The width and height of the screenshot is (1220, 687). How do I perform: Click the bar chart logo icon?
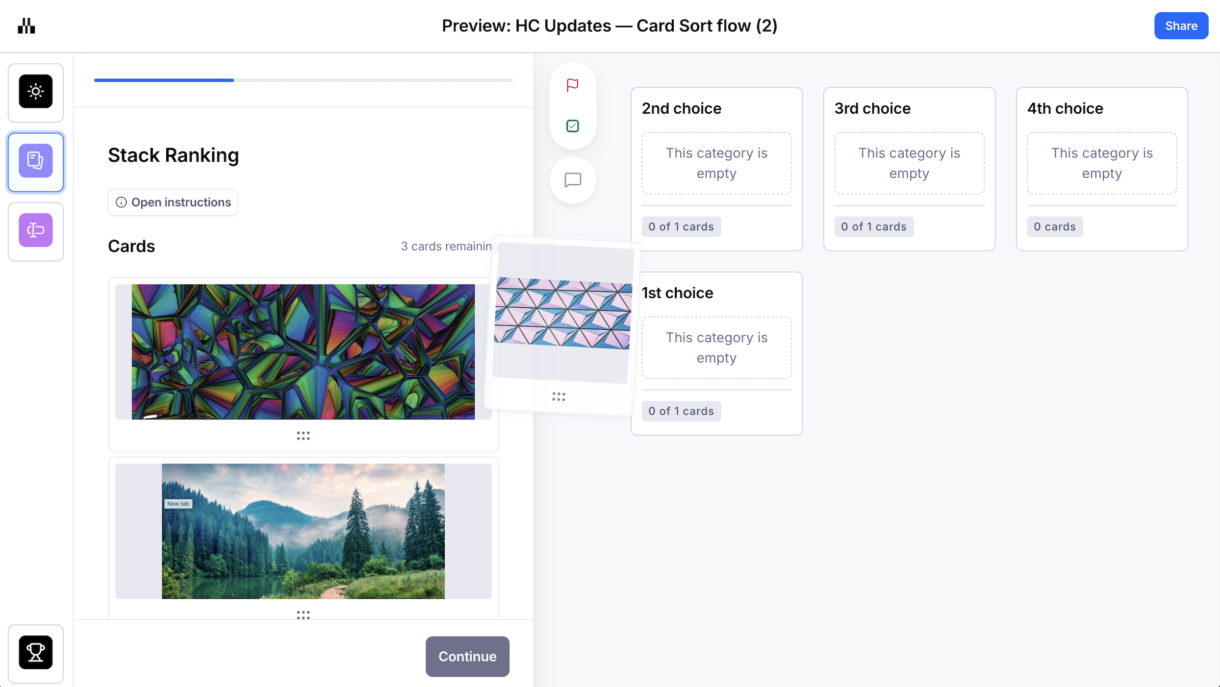[26, 26]
